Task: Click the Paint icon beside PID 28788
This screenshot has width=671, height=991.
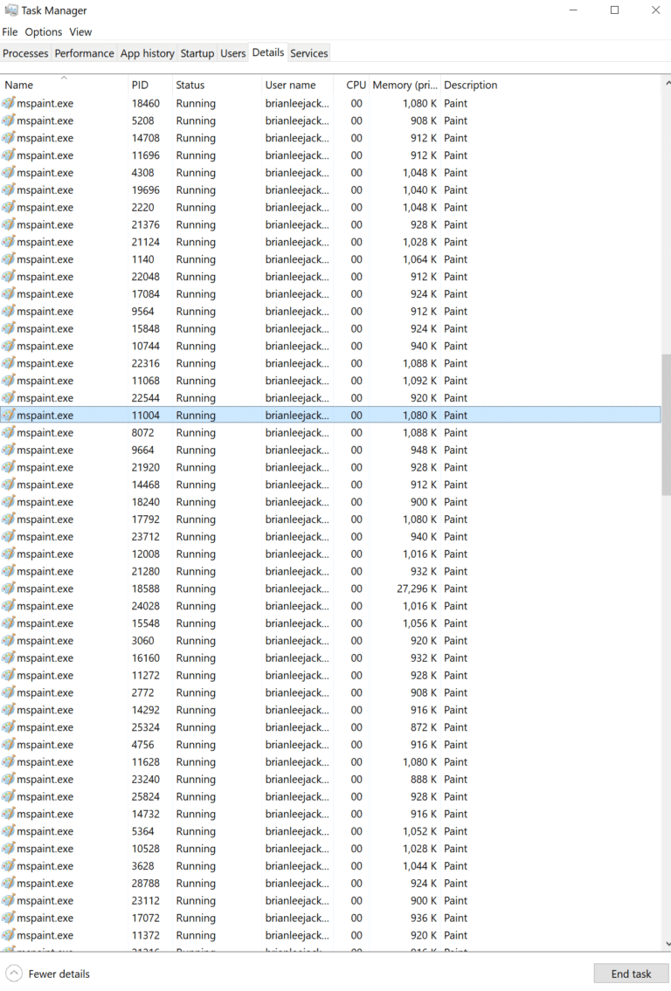Action: [9, 884]
